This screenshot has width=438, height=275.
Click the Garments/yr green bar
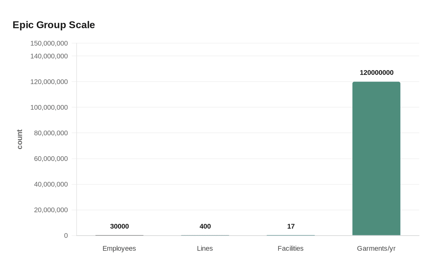coord(376,158)
